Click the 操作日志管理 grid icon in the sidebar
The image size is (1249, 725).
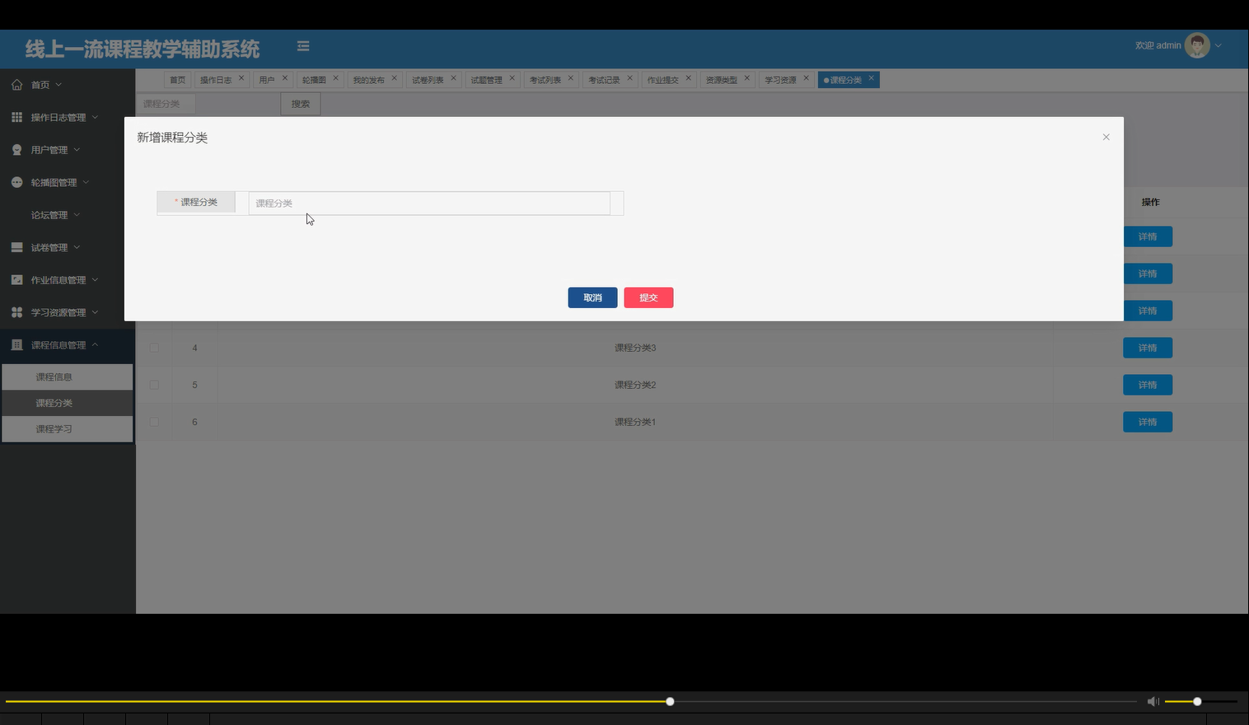pos(16,117)
